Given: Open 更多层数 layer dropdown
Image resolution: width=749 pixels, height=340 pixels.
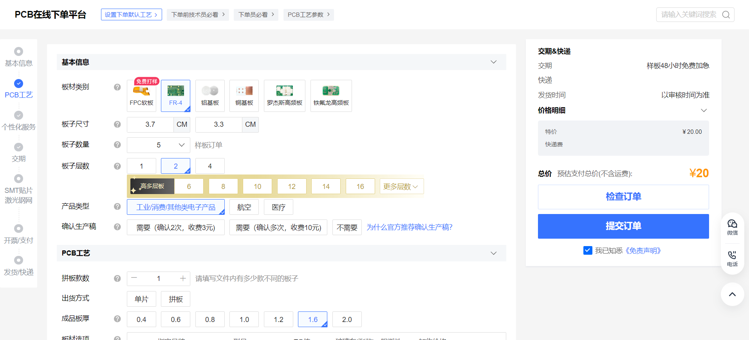Looking at the screenshot, I should pos(402,186).
